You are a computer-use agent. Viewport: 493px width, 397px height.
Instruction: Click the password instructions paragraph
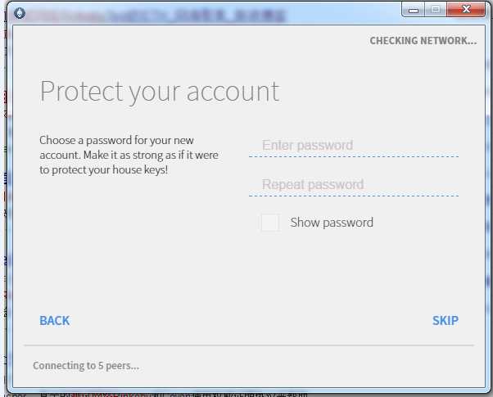pyautogui.click(x=129, y=155)
